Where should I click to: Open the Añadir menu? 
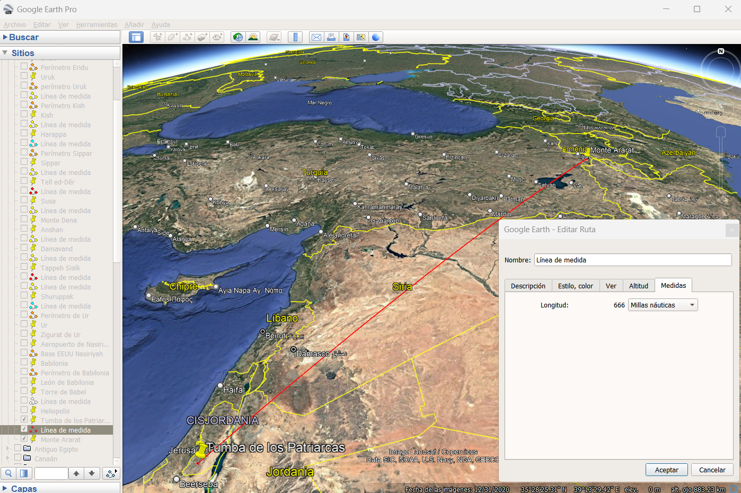[x=134, y=24]
